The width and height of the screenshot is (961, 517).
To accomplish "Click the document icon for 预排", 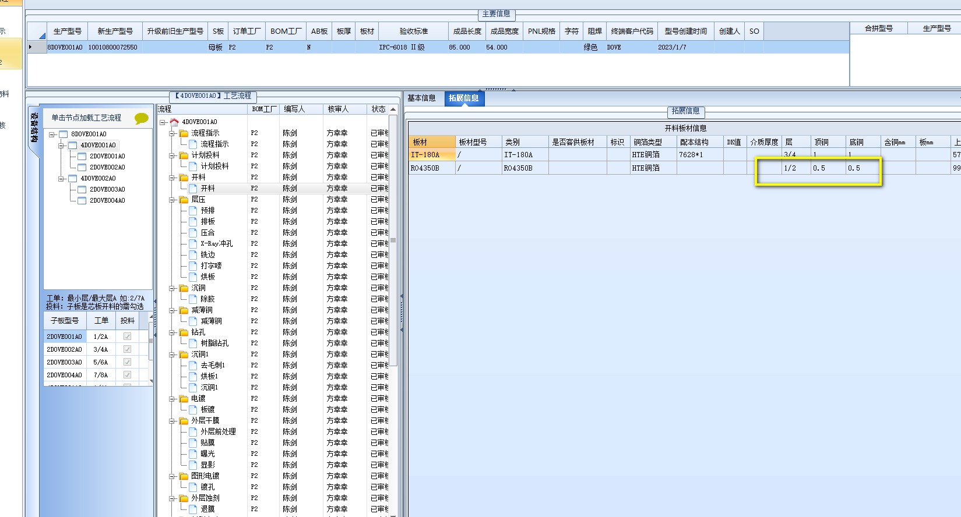I will pos(193,210).
